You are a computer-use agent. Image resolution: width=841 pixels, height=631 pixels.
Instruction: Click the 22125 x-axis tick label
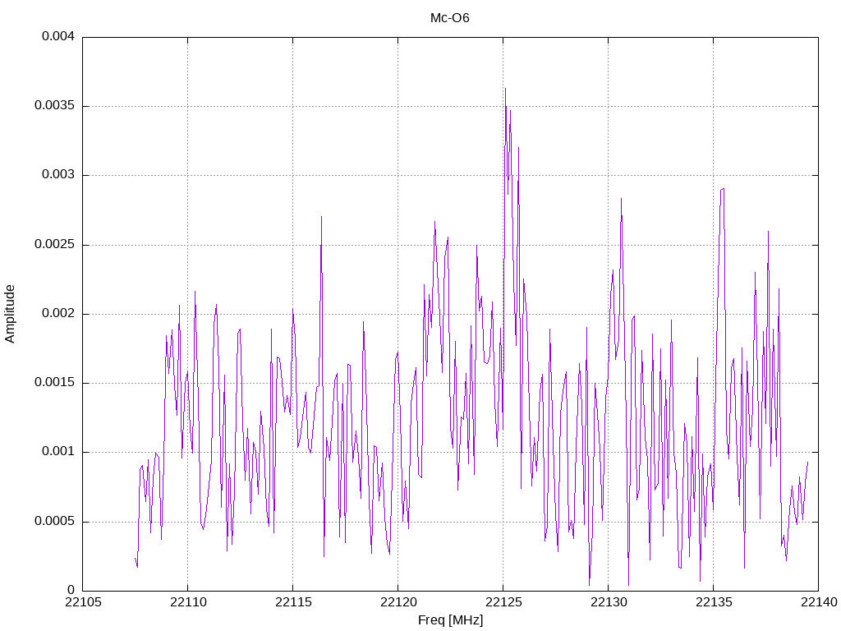(x=503, y=602)
